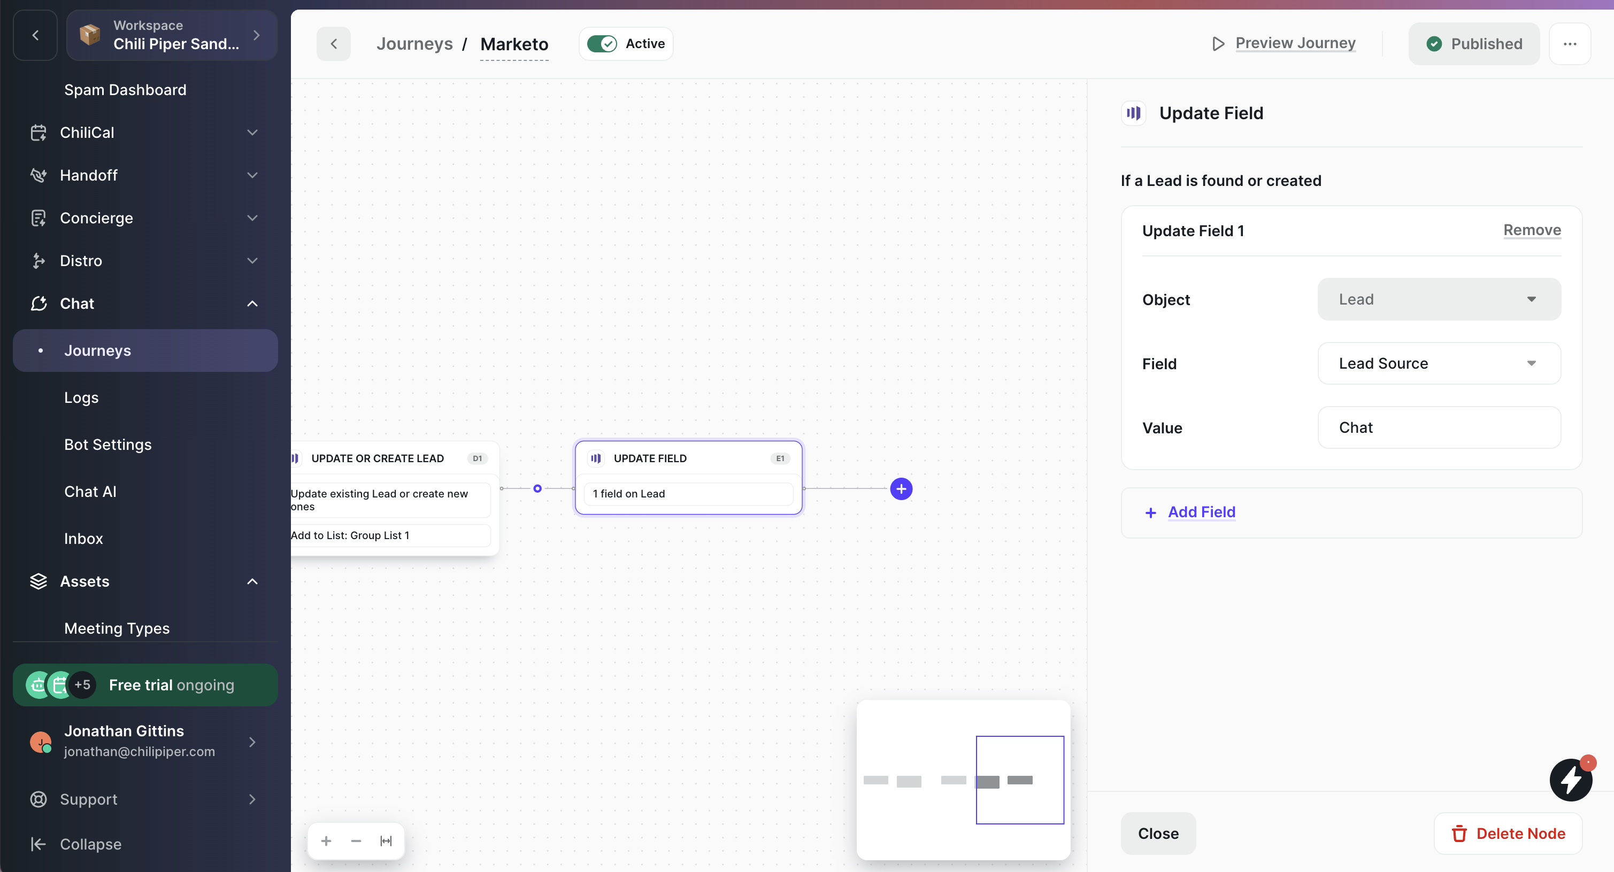Open the three-dots more options menu
Image resolution: width=1614 pixels, height=872 pixels.
pos(1570,44)
